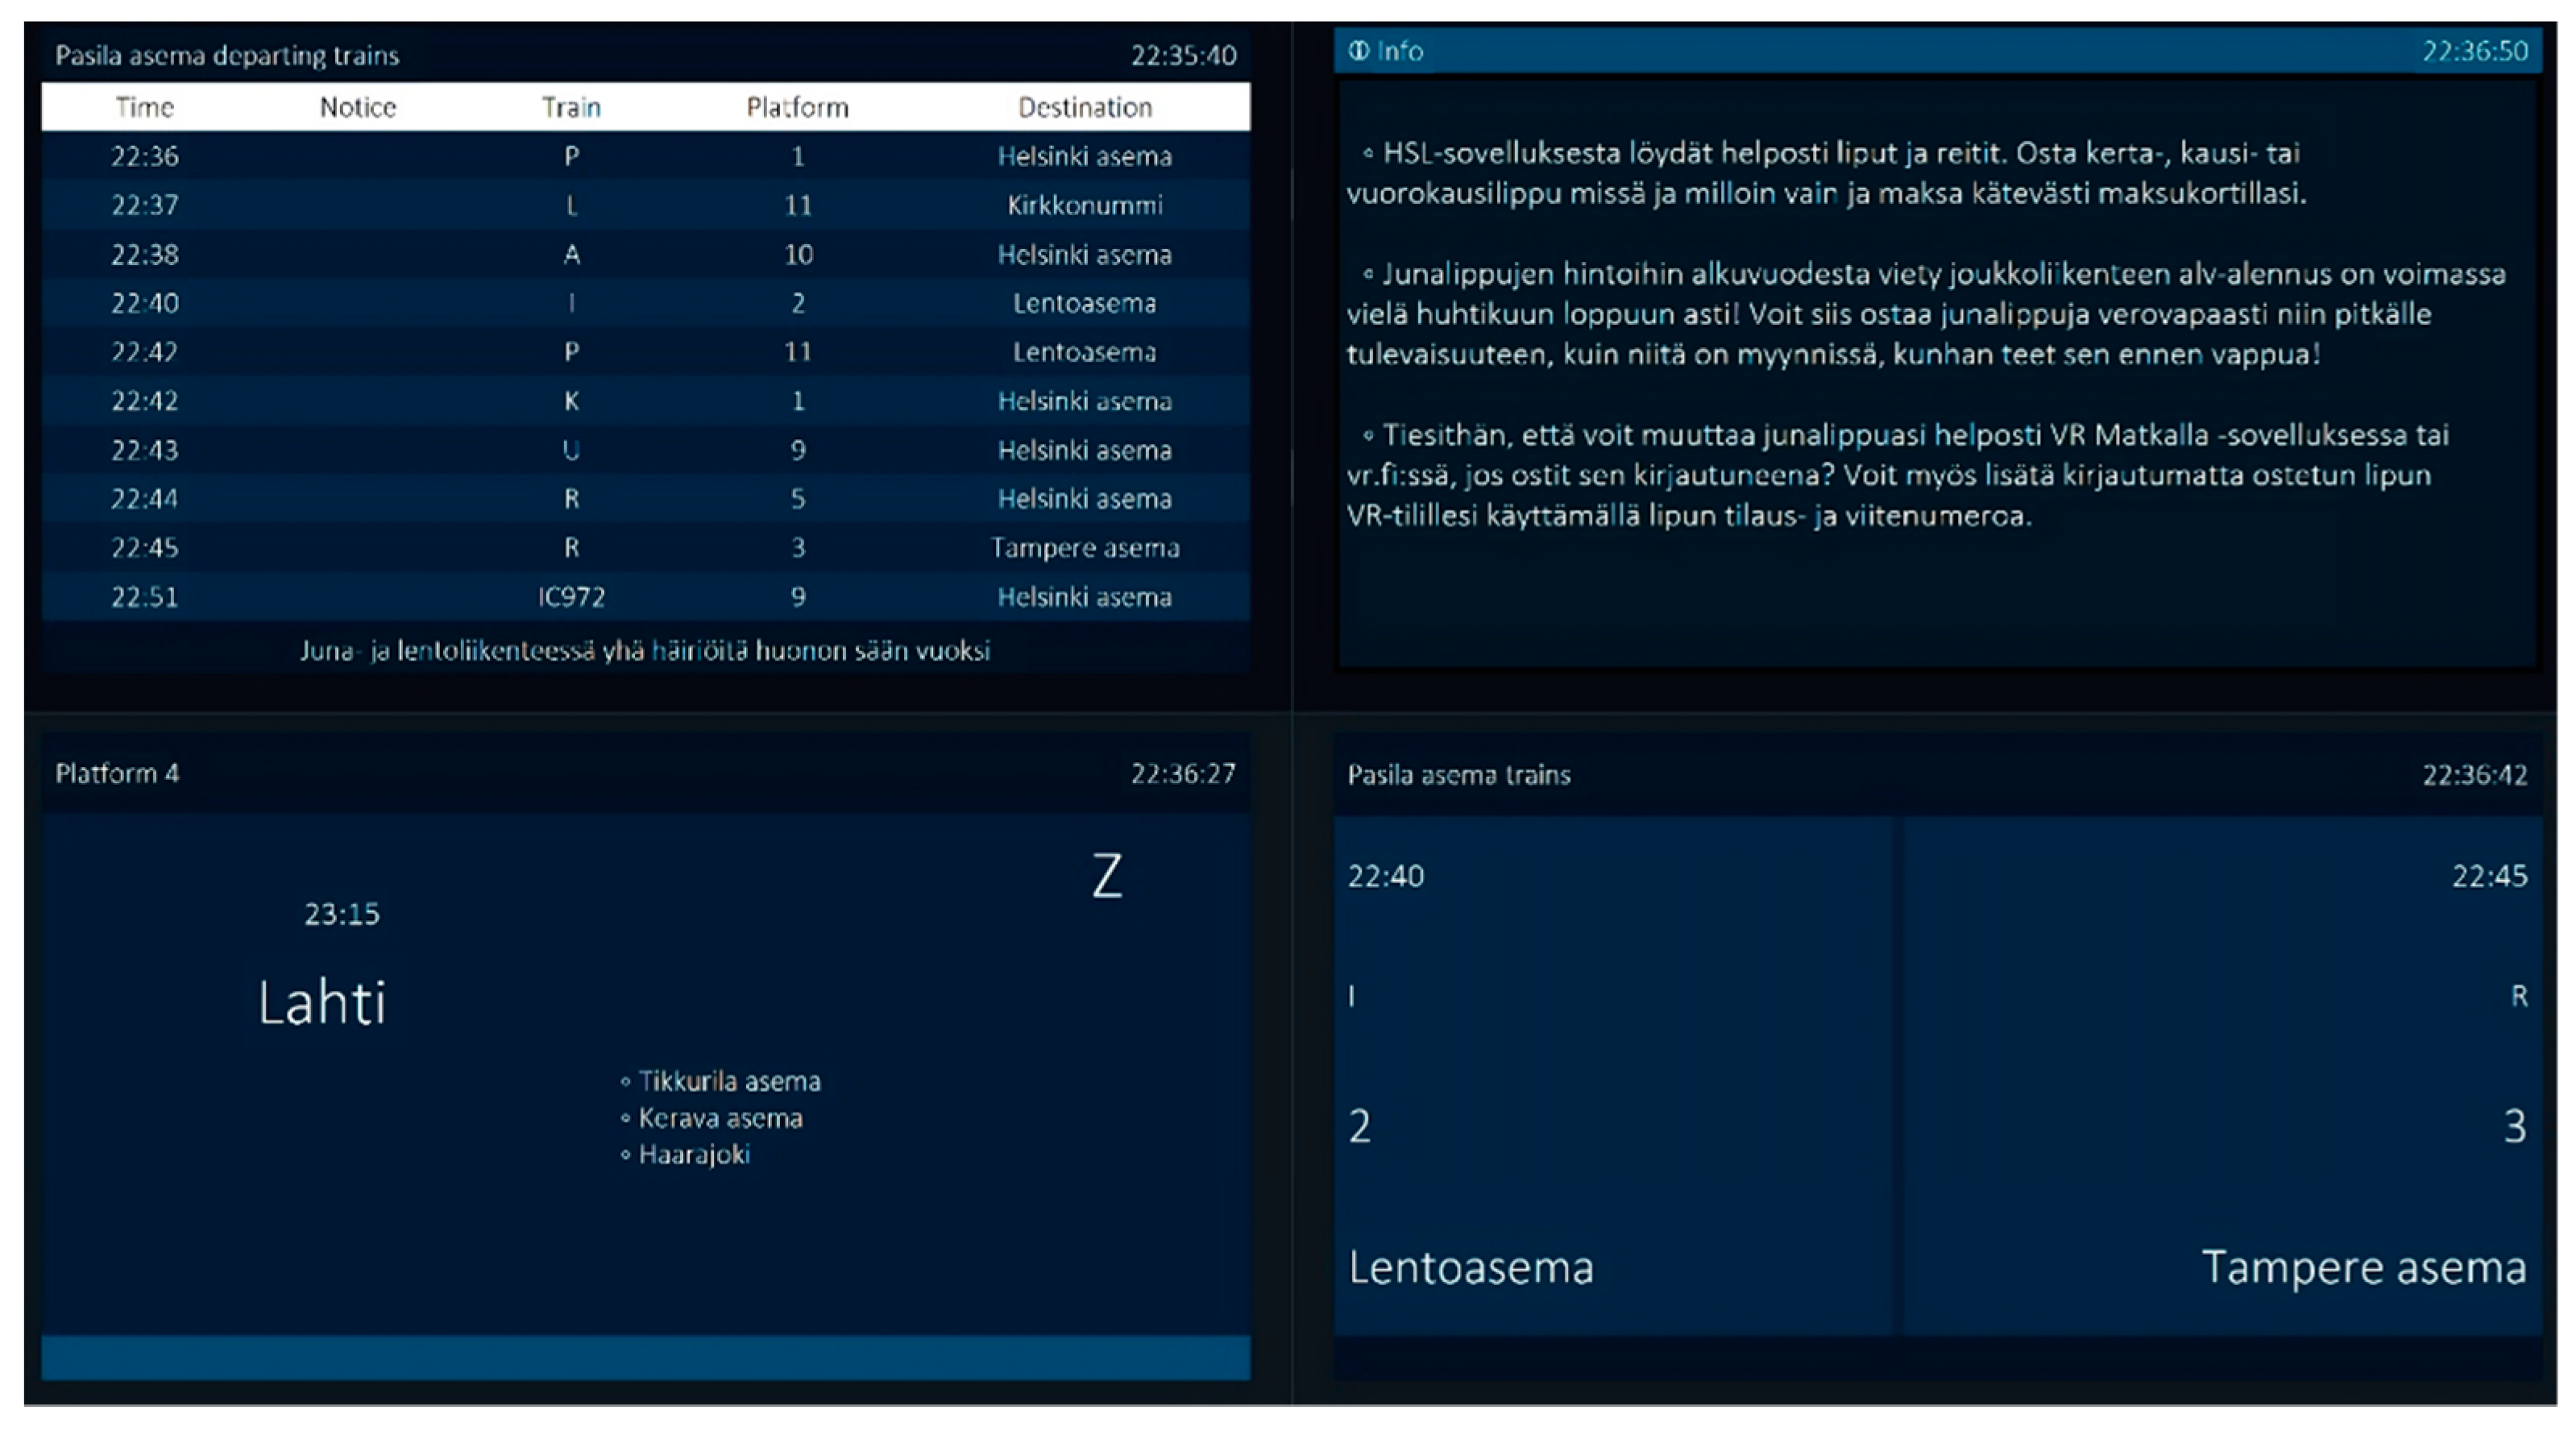
Task: Click the Z train letter on Platform 4
Action: tap(1106, 876)
